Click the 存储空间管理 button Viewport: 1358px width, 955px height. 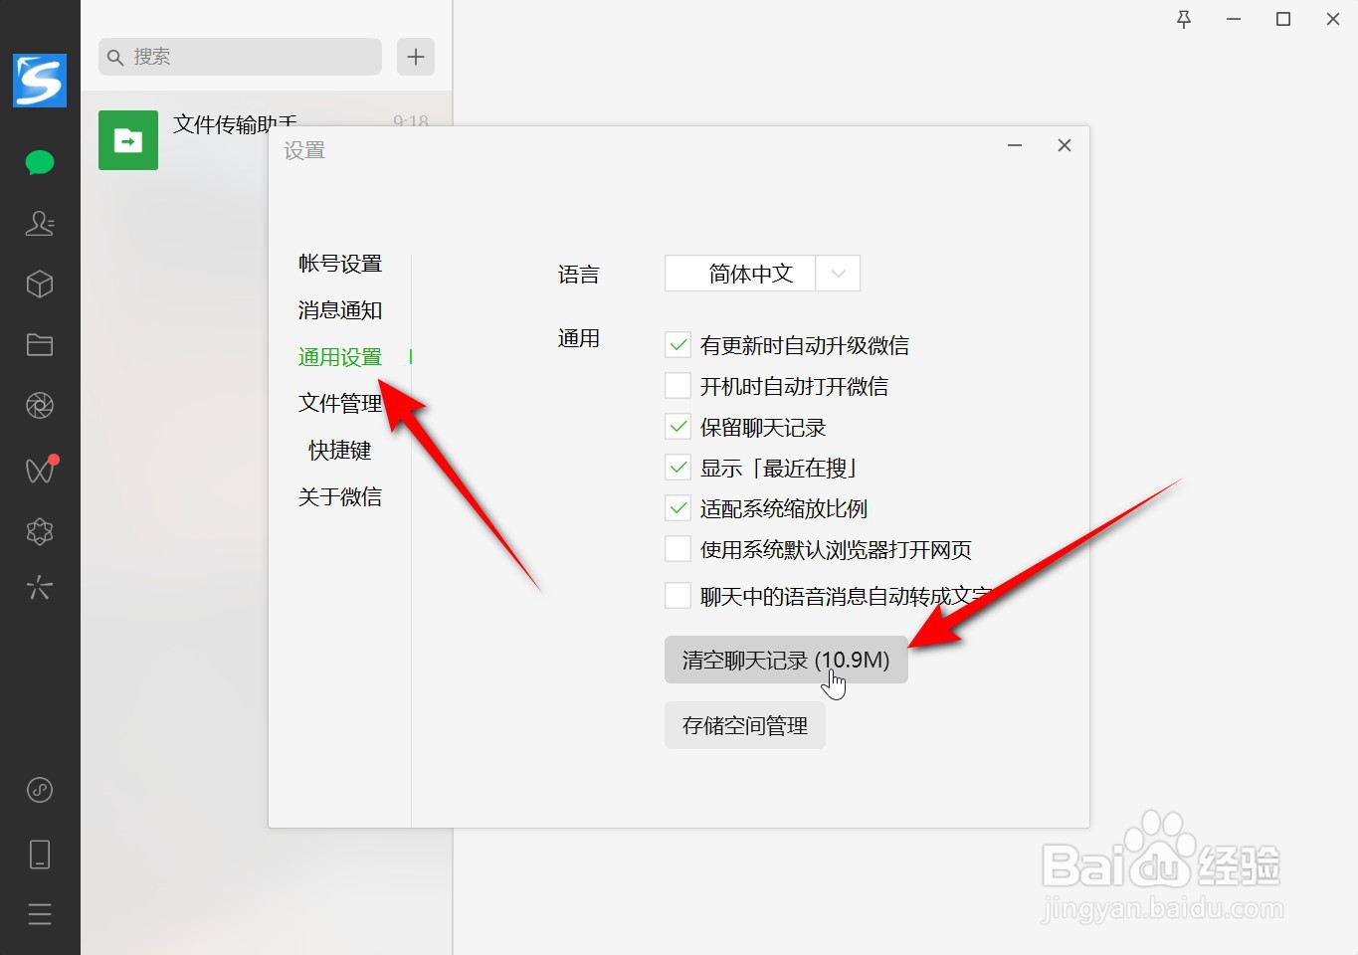745,725
